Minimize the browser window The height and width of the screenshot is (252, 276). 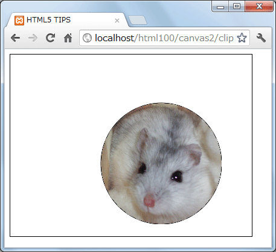[220, 7]
